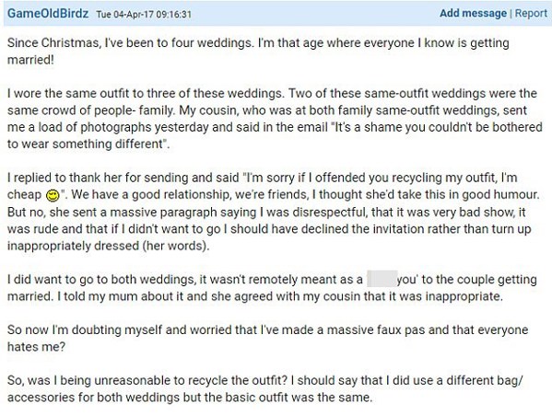Click the paragraph starting 'I wore the same outfit'
The image size is (552, 415).
(x=275, y=119)
